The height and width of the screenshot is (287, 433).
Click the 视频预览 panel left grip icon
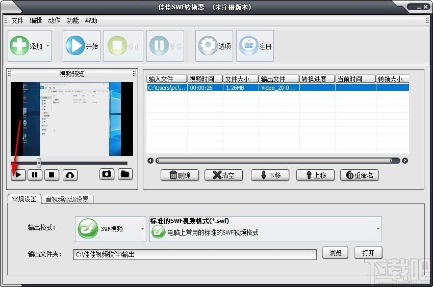[9, 73]
